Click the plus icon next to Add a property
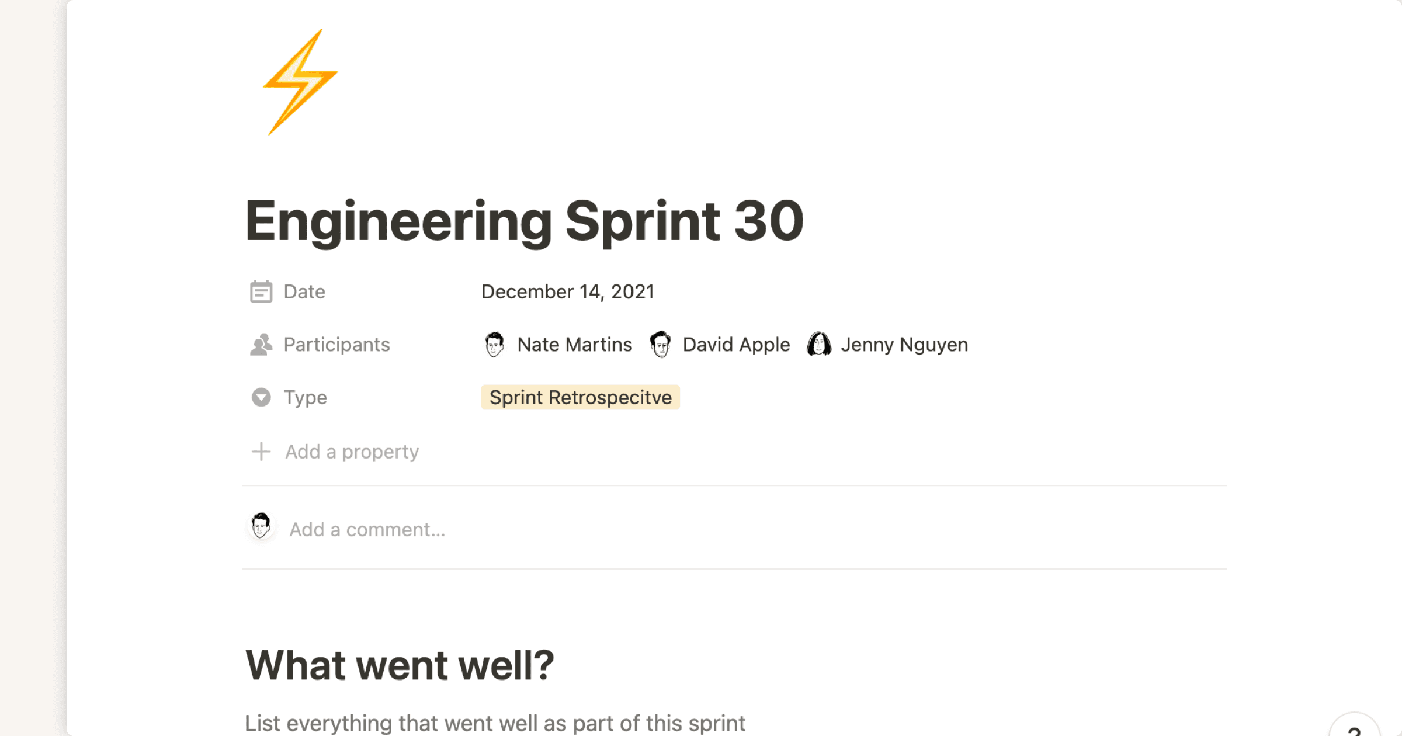 (x=261, y=451)
